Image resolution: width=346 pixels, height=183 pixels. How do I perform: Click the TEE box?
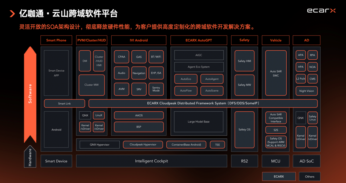click(x=217, y=145)
